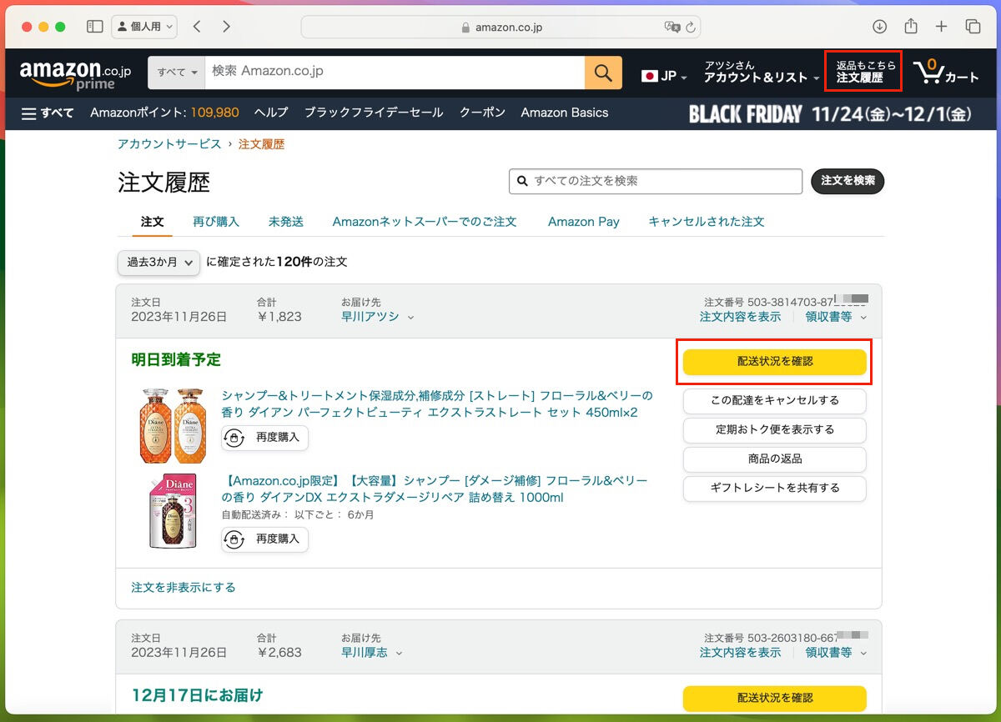The height and width of the screenshot is (722, 1001).
Task: Click the アカウントサービス breadcrumb link
Action: 169,144
